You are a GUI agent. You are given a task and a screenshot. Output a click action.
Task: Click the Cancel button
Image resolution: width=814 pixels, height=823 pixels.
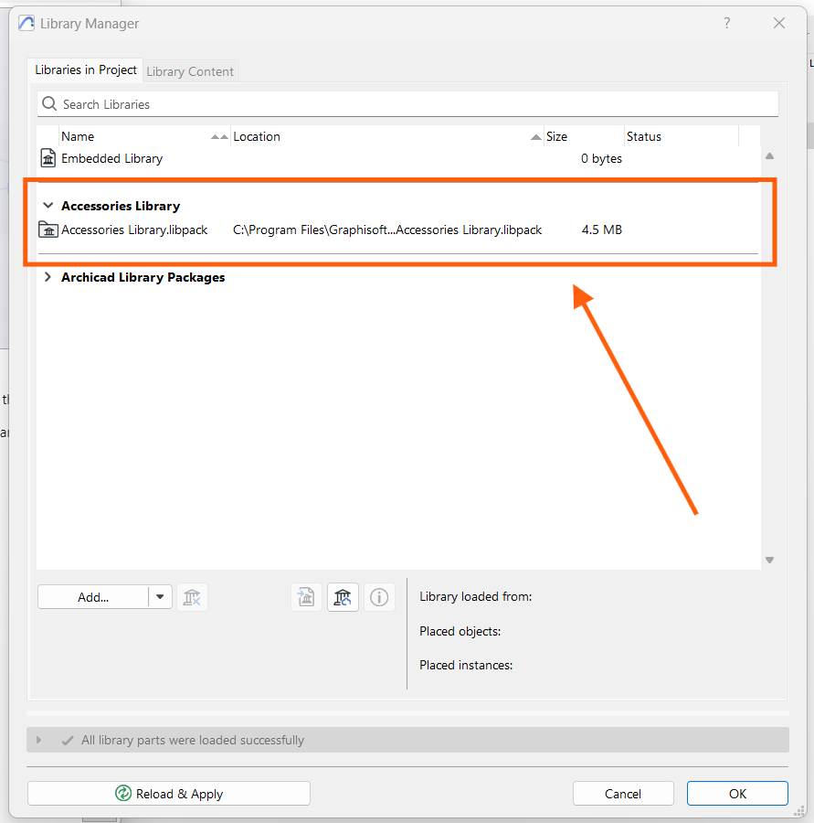pyautogui.click(x=623, y=793)
